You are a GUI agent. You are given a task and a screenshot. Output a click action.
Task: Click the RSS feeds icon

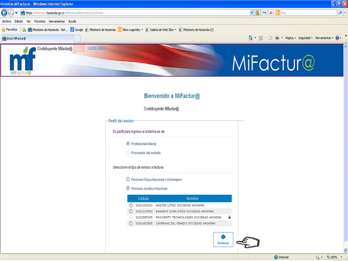pos(261,38)
